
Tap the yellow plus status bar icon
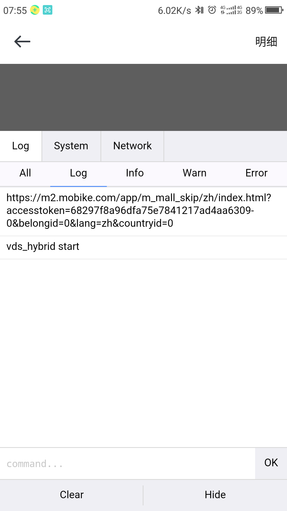pos(35,10)
